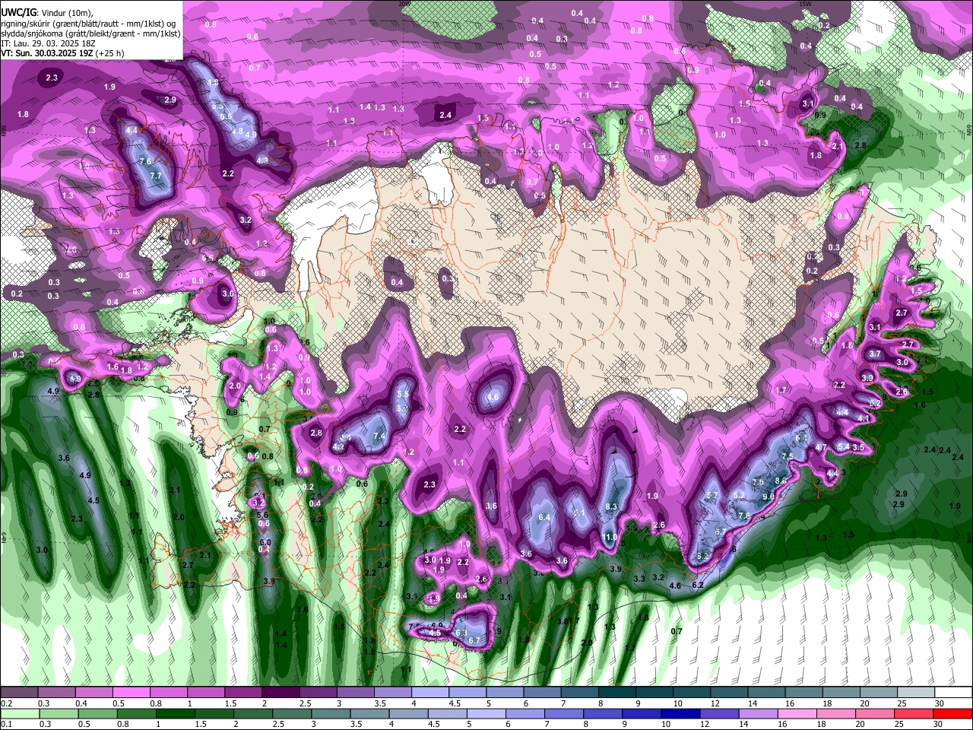The width and height of the screenshot is (973, 730).
Task: Pick the bright pink upper legend swatch between 0.5 and 0.8
Action: (x=131, y=693)
